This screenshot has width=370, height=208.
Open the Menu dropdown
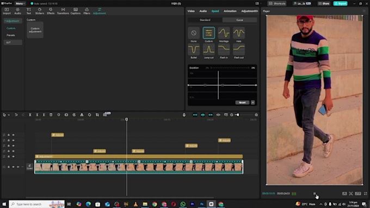[20, 4]
